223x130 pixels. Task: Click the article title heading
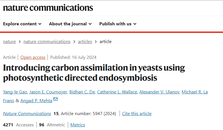[94, 73]
